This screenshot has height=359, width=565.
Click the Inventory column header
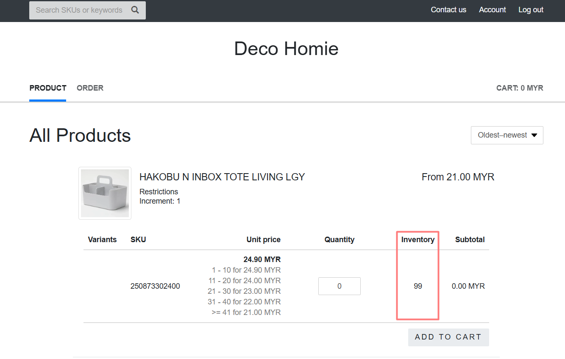tap(417, 240)
